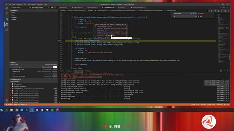Click the Chrome icon in the taskbar
This screenshot has height=131, width=234.
pyautogui.click(x=16, y=110)
